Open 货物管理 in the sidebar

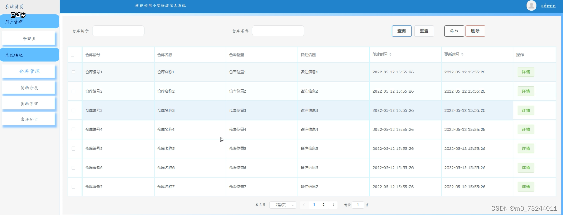coord(29,103)
